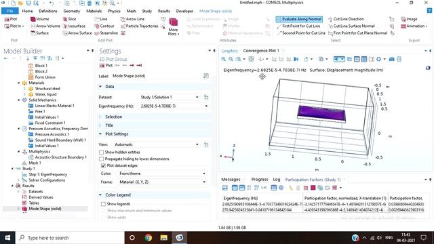Open the Eigenfrequency (Hz) dropdown
This screenshot has height=244, width=434.
click(x=174, y=106)
